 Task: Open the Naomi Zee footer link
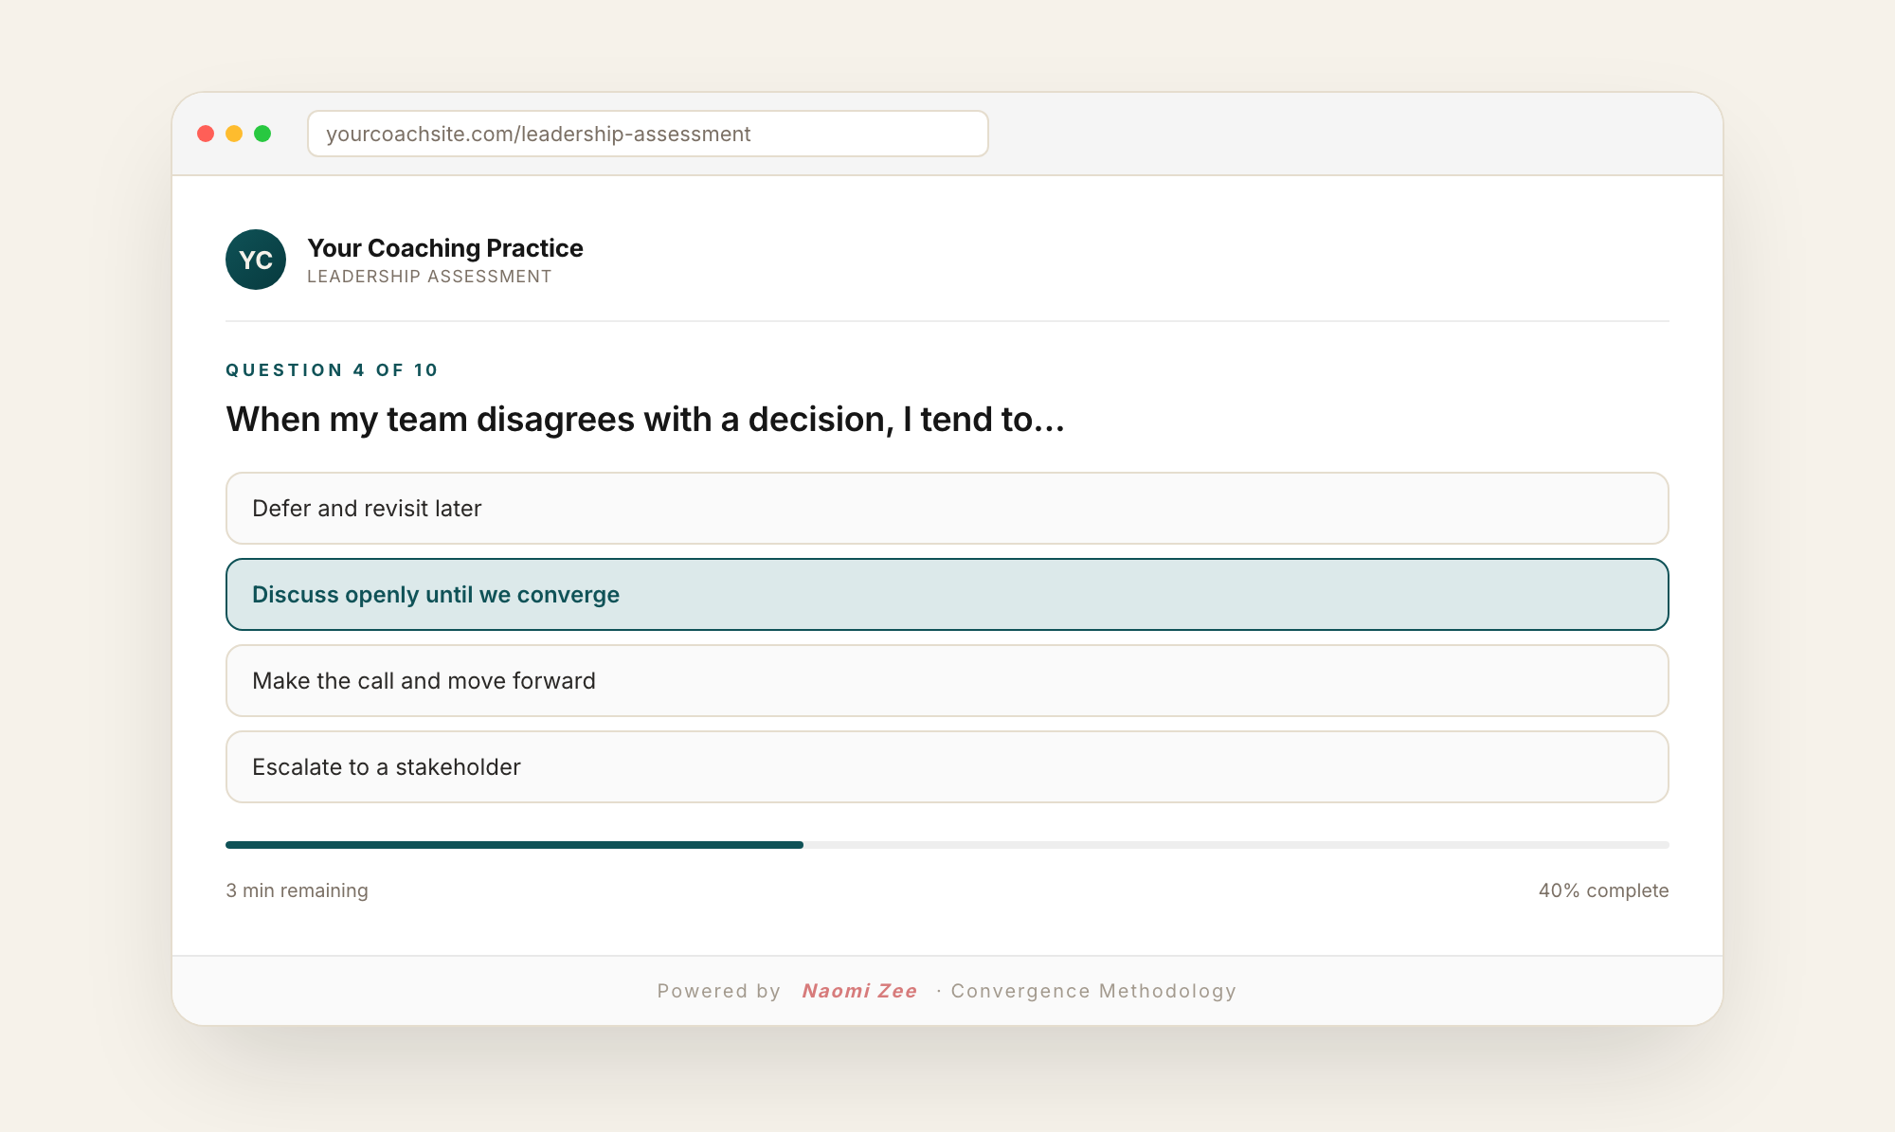(x=859, y=991)
